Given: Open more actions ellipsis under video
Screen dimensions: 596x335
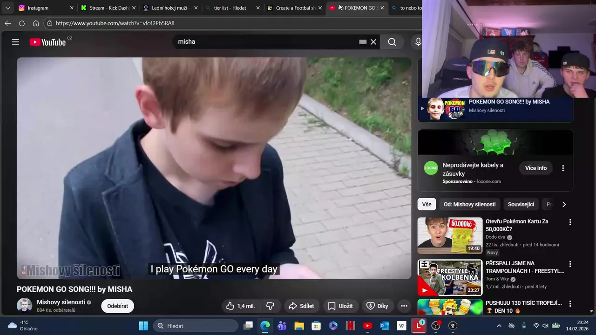Looking at the screenshot, I should 404,306.
